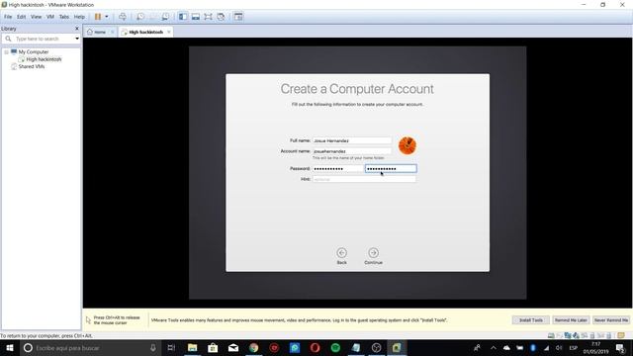The width and height of the screenshot is (633, 356).
Task: Click the OneDrive cloud tray icon
Action: click(x=506, y=348)
